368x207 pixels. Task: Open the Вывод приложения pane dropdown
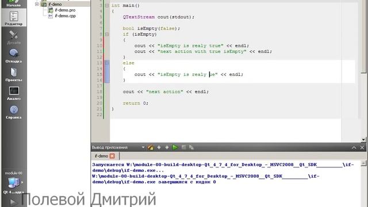(143, 147)
